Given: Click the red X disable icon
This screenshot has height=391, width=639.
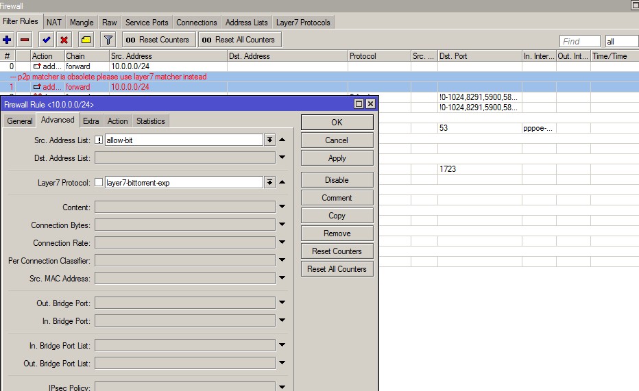Looking at the screenshot, I should [x=64, y=40].
